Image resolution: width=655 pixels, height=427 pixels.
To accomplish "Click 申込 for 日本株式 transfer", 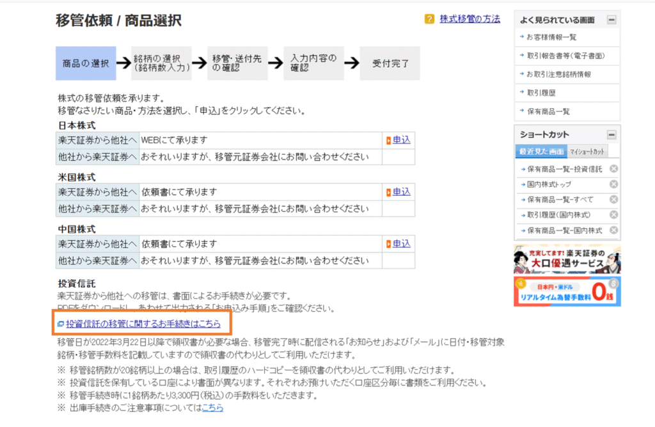I will pos(401,140).
